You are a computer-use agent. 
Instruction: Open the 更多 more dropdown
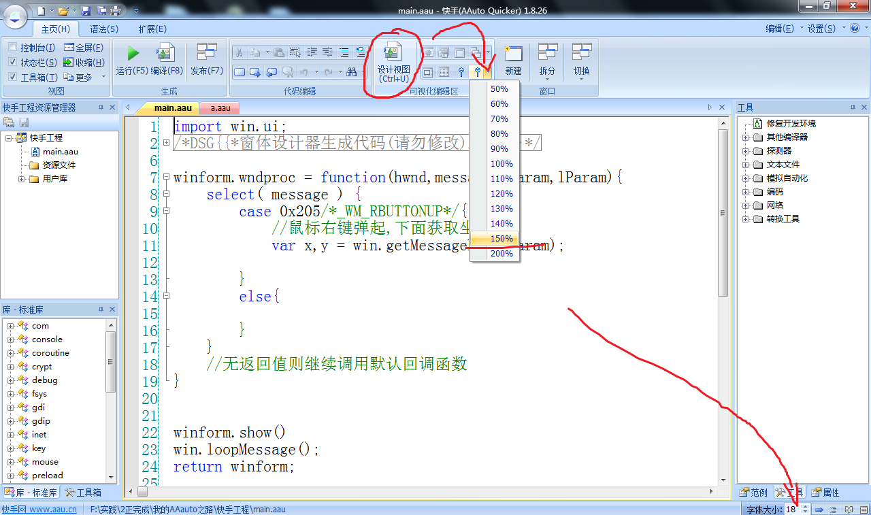coord(85,78)
